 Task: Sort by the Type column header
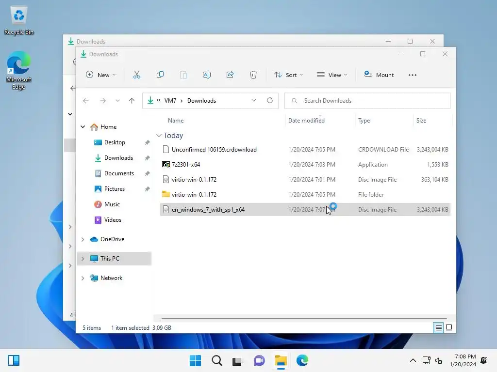point(364,121)
